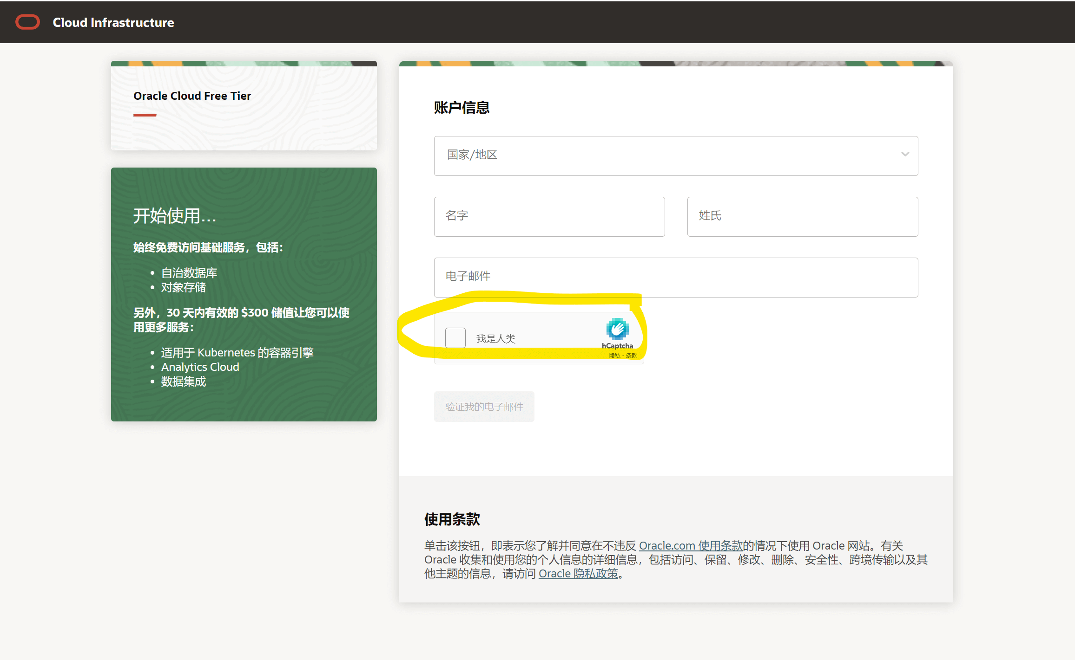
Task: Open the 国家/地区 dropdown
Action: pyautogui.click(x=676, y=155)
